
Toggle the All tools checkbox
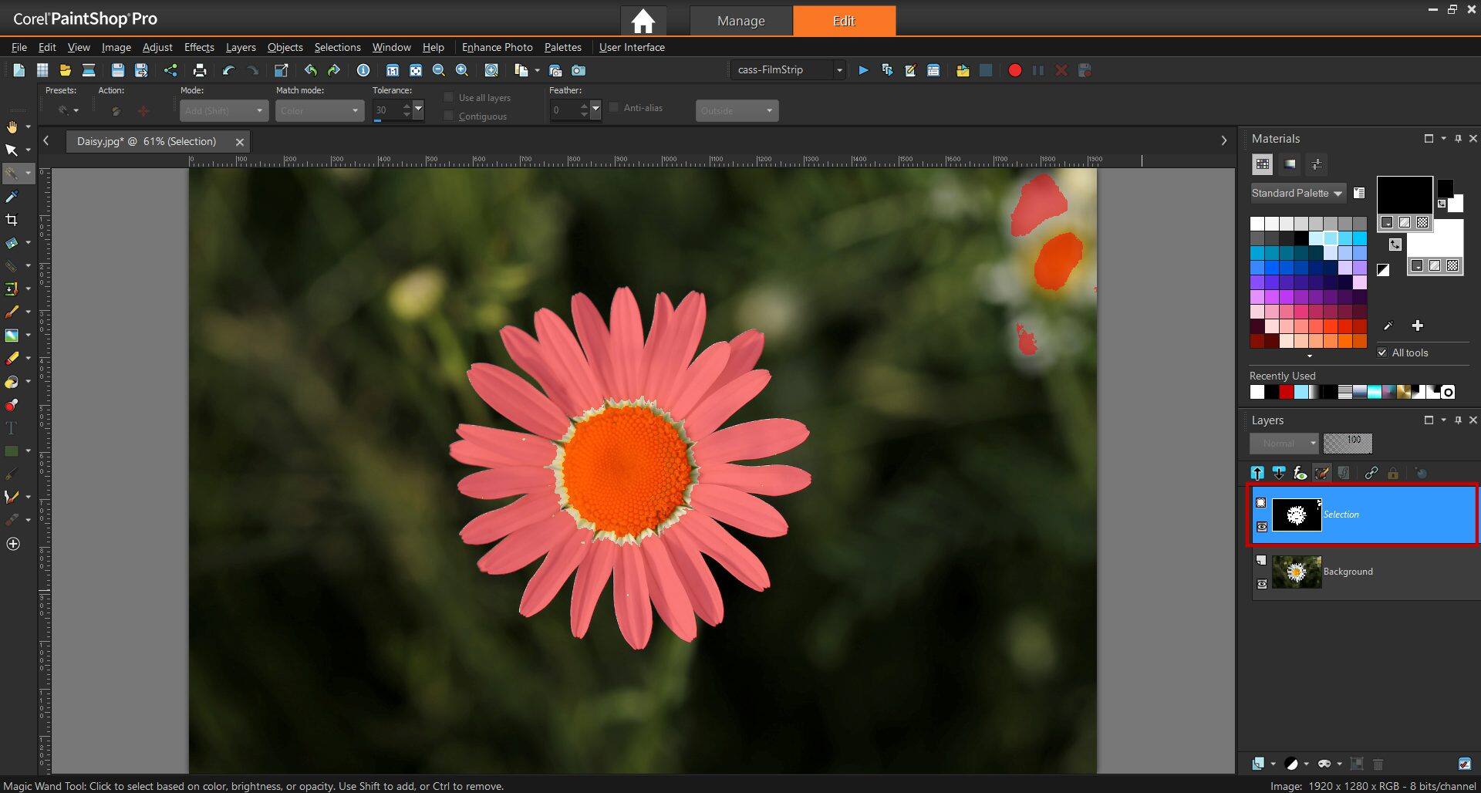(x=1382, y=353)
